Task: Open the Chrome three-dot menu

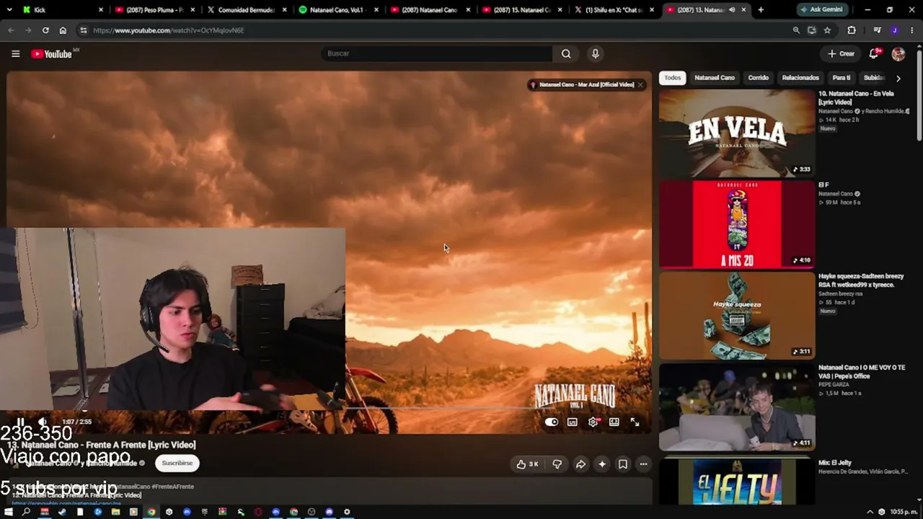Action: (912, 30)
